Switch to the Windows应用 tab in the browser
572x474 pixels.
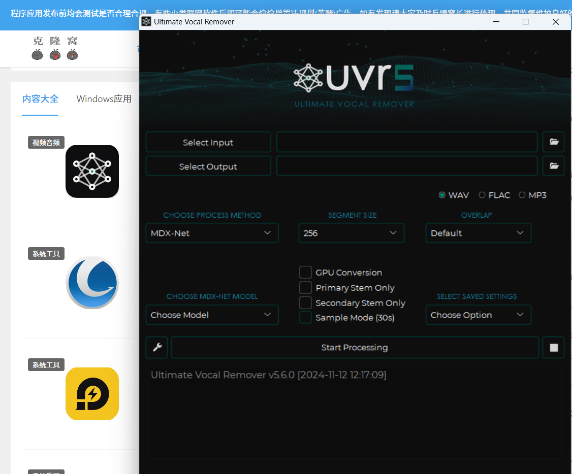coord(104,99)
